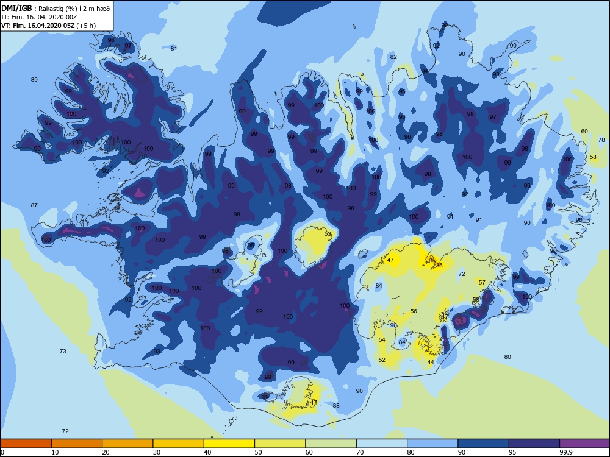Click the humidity value '73' over the sea
610x457 pixels.
[x=63, y=352]
